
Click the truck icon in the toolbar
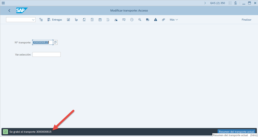148,20
